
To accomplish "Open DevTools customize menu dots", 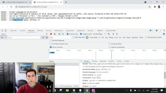I will (160, 30).
